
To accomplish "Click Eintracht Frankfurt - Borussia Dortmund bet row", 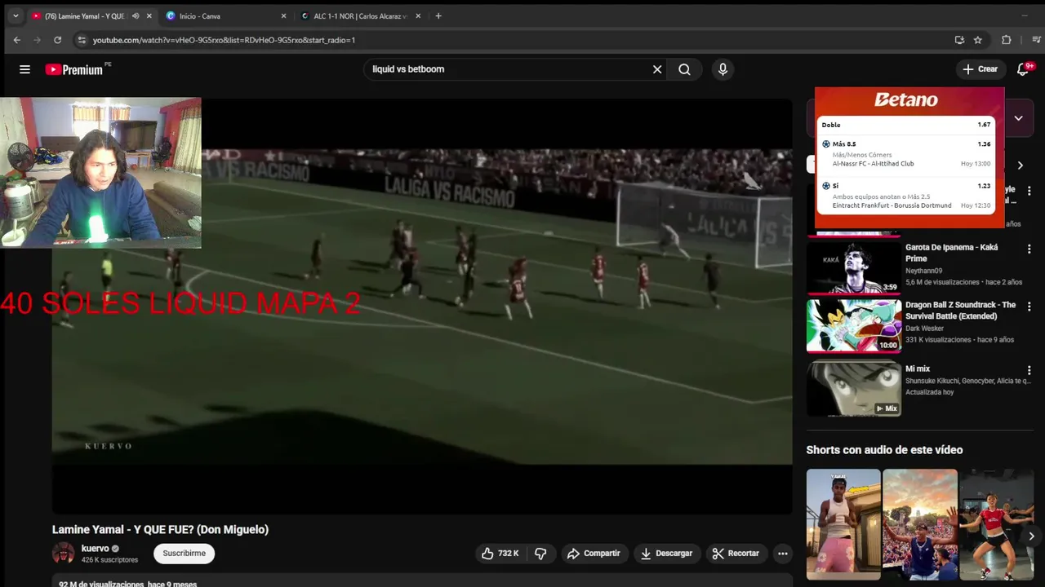I will coord(906,196).
